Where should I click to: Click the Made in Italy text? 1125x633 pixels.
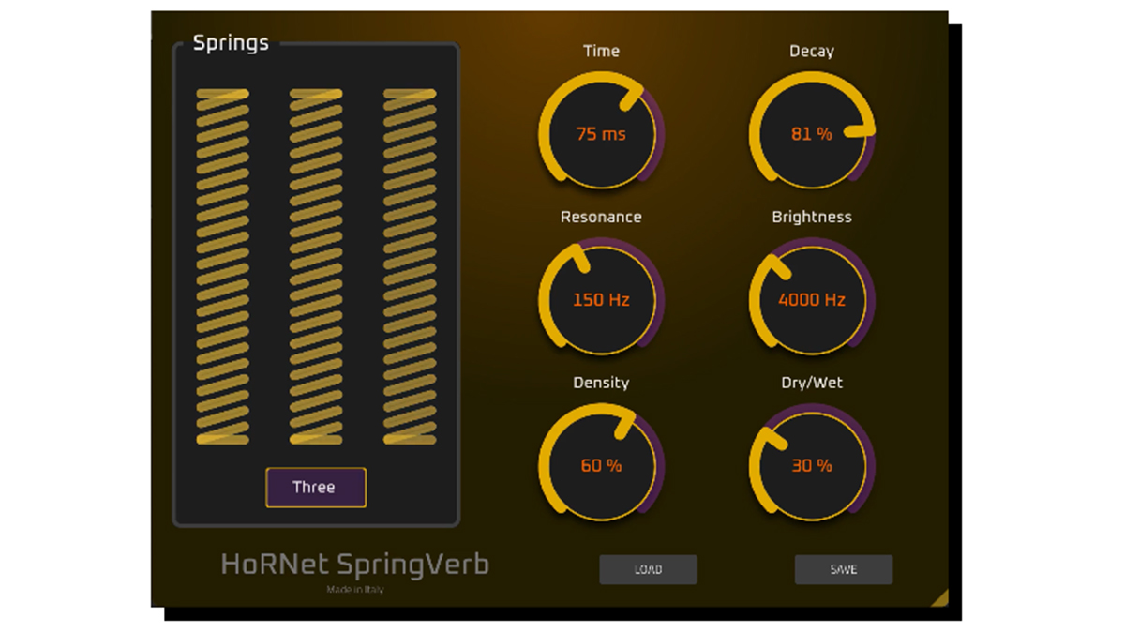[x=355, y=590]
